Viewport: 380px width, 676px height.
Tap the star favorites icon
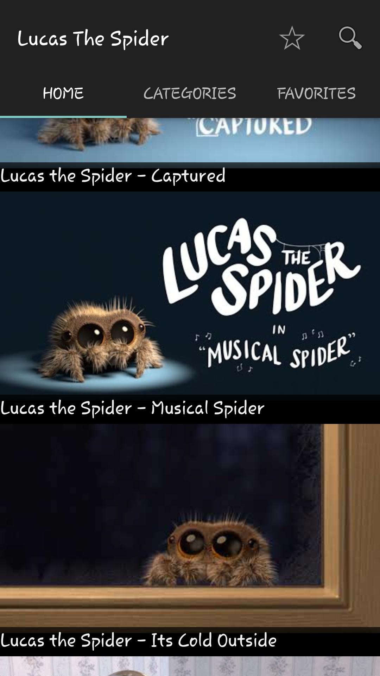click(292, 38)
